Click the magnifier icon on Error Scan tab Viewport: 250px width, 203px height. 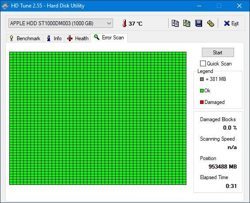tap(97, 37)
